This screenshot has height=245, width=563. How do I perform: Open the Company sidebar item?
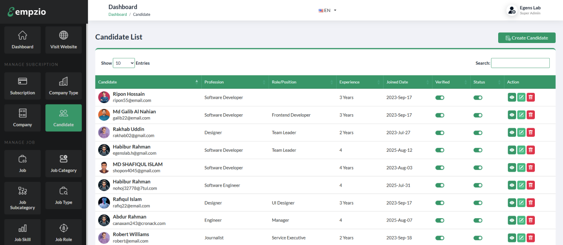coord(23,118)
